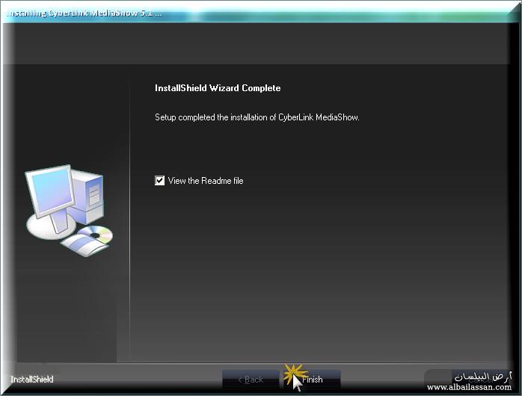The height and width of the screenshot is (396, 522).
Task: Click the Installing CyberLink MediaShow title bar text
Action: pyautogui.click(x=84, y=13)
